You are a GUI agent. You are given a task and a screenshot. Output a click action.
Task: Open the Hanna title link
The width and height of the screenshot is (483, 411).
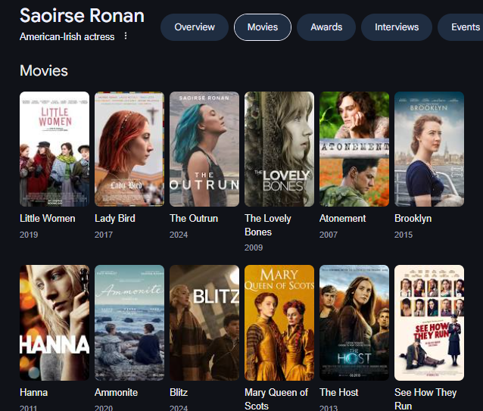[x=33, y=392]
